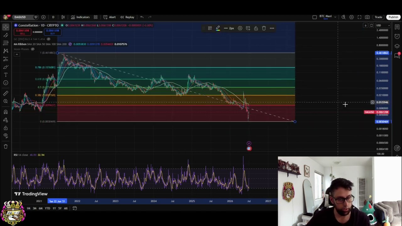The width and height of the screenshot is (402, 226).
Task: Click the trash remove objects icon in left toolbar
Action: [x=6, y=146]
